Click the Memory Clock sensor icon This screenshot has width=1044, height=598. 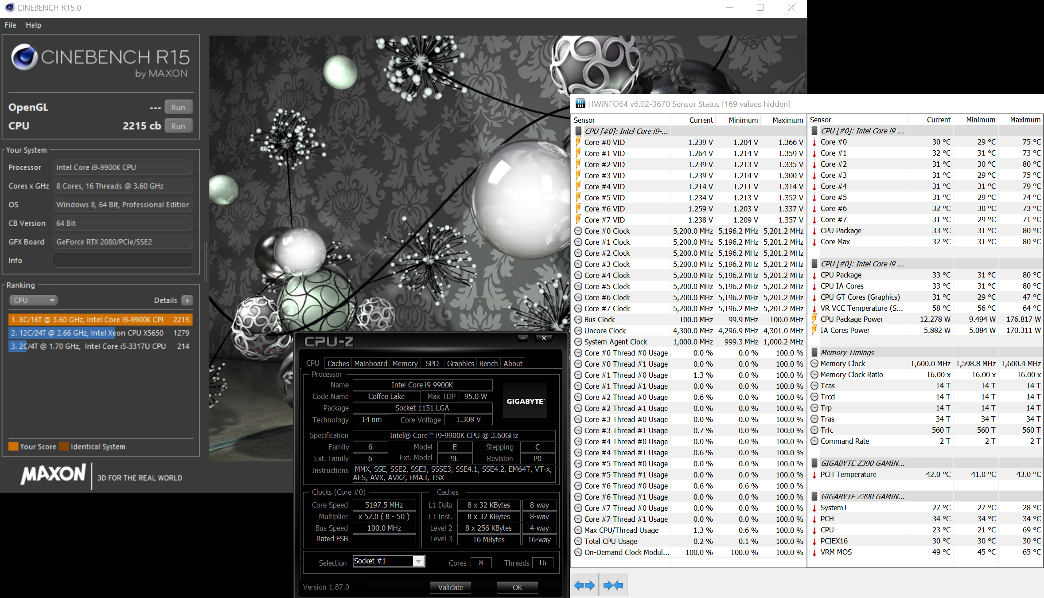[814, 363]
